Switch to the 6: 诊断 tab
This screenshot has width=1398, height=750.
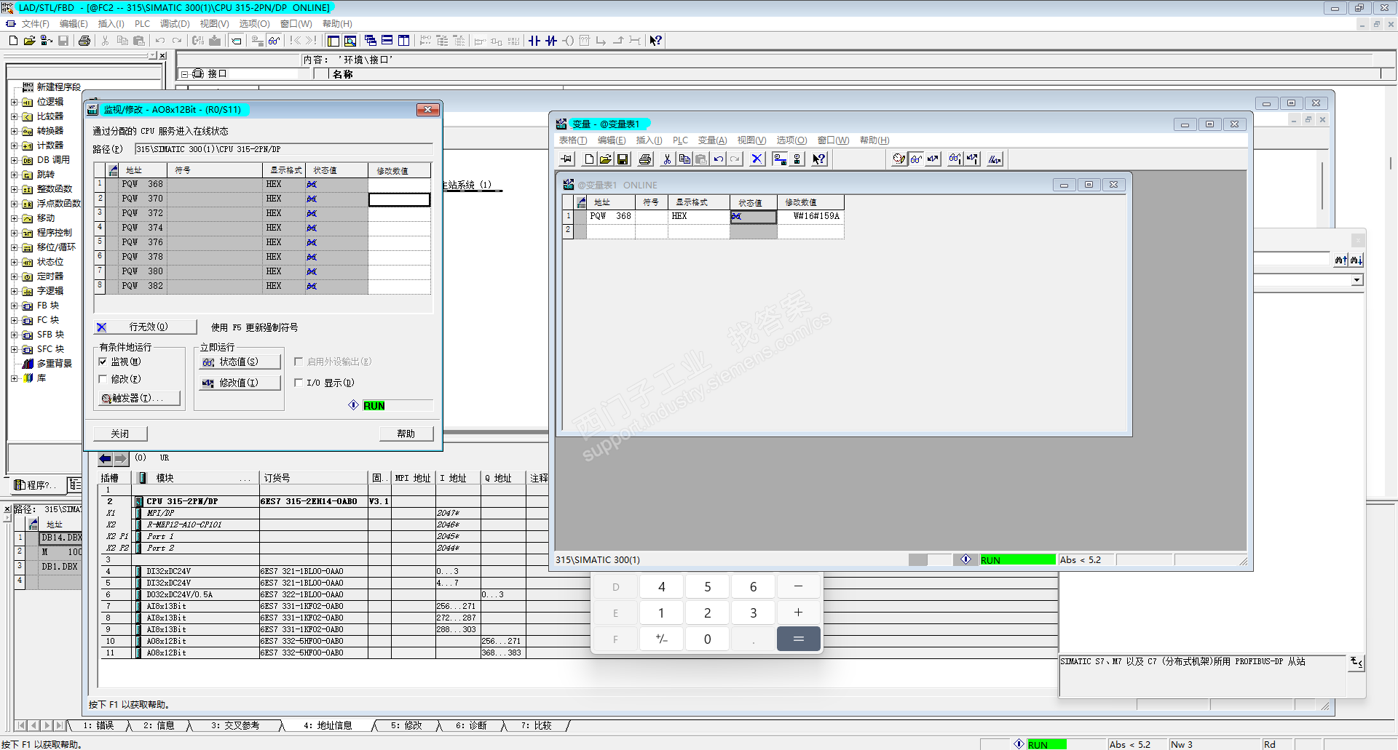[x=471, y=725]
